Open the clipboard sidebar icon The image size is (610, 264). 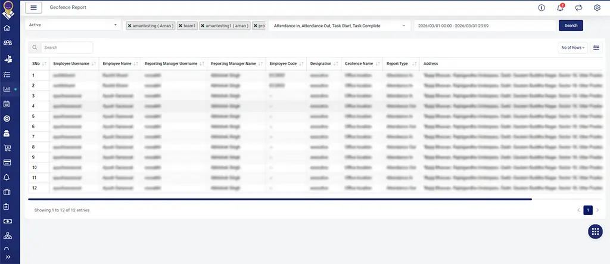coord(7,206)
